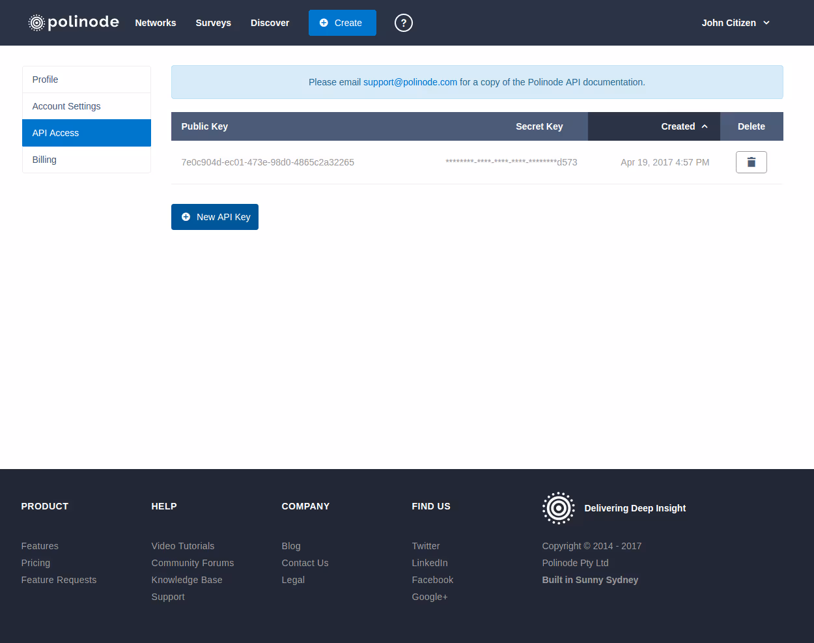Click the footer Polinode circular logo

click(x=558, y=508)
